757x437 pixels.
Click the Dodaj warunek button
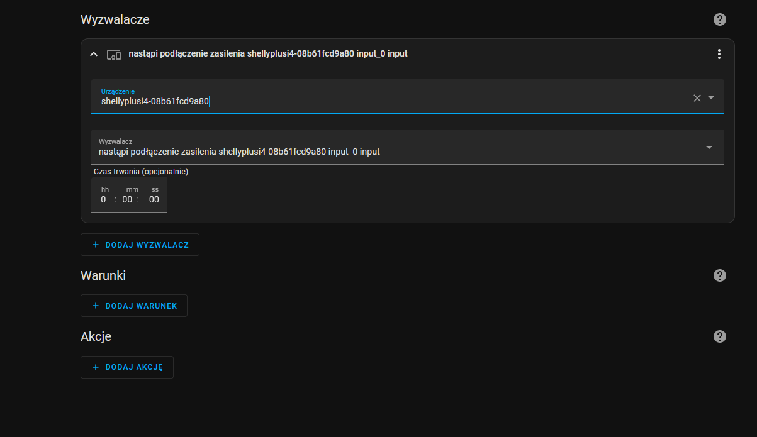pyautogui.click(x=134, y=306)
